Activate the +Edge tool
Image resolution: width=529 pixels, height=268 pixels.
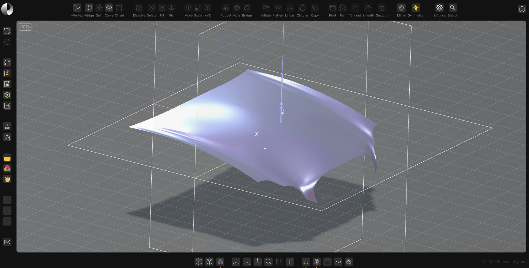click(89, 8)
